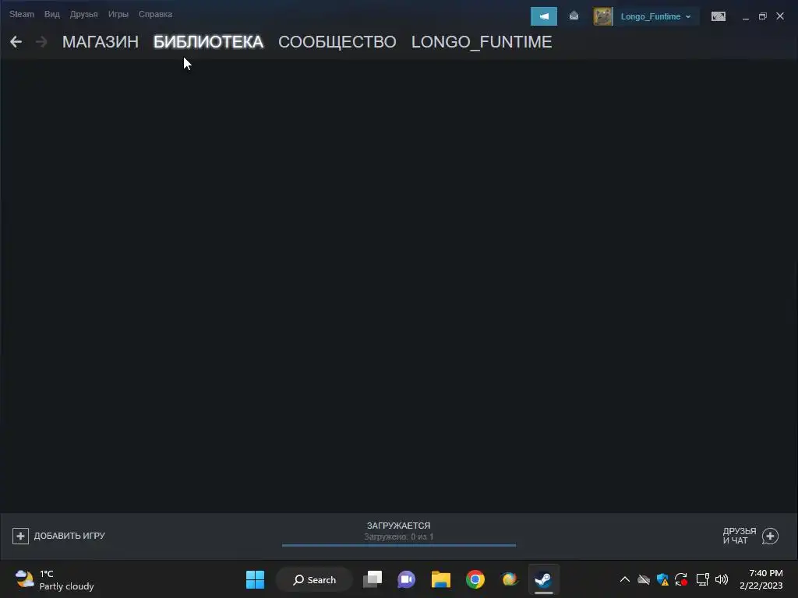Screen dimensions: 798x598
Task: Open the clock showing 7:40 PM
Action: click(x=761, y=579)
